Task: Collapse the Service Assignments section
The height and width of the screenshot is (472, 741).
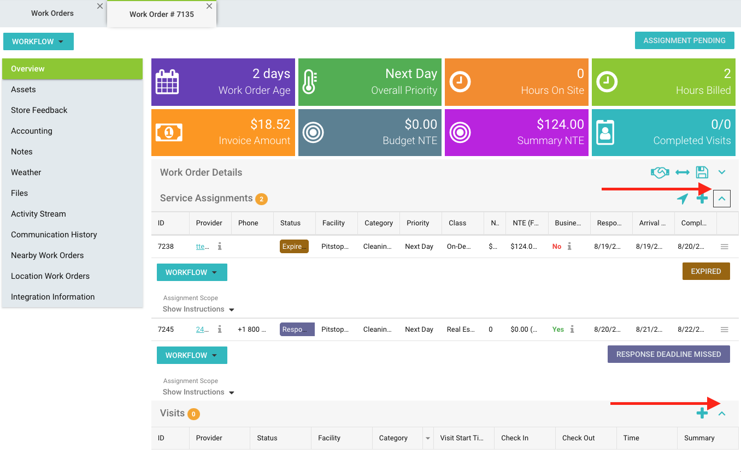Action: point(722,199)
